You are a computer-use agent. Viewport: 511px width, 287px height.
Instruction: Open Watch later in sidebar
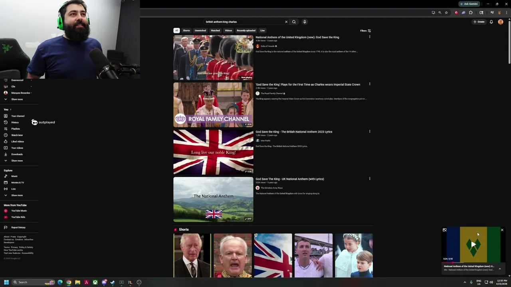pyautogui.click(x=17, y=135)
